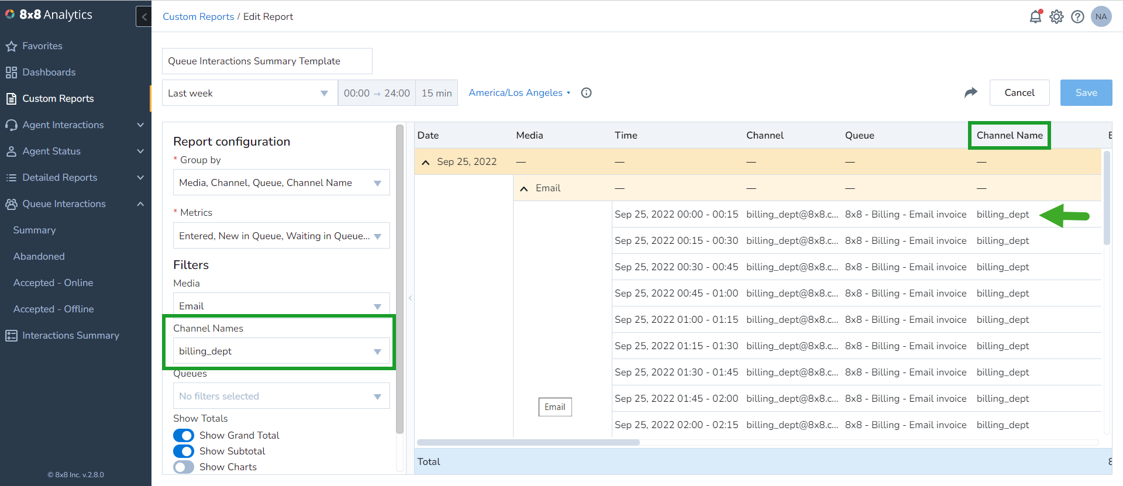Image resolution: width=1123 pixels, height=486 pixels.
Task: Open the Media filter dropdown
Action: [281, 305]
